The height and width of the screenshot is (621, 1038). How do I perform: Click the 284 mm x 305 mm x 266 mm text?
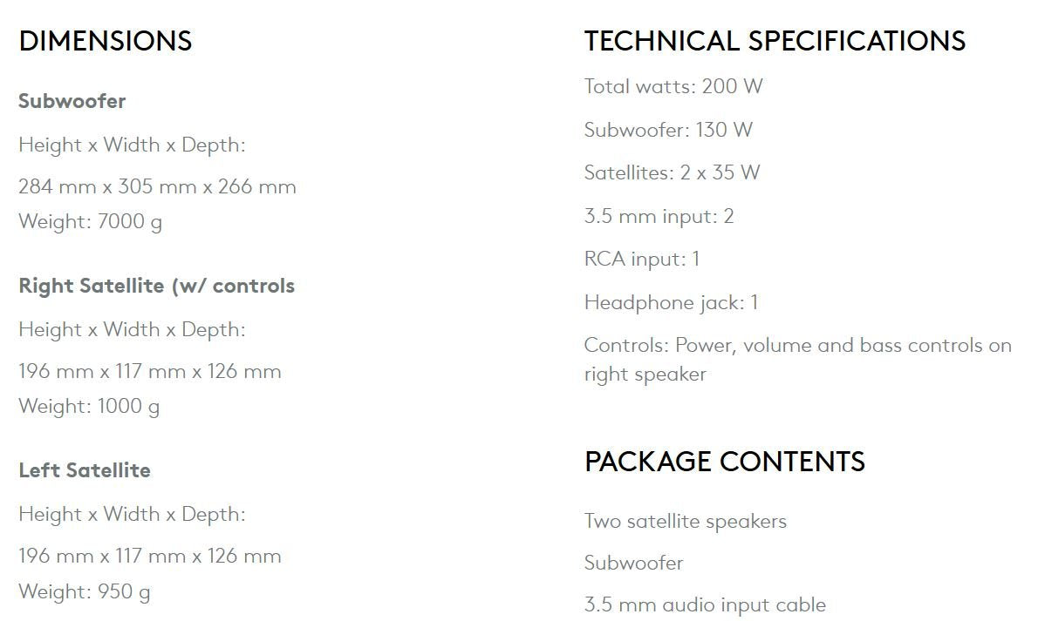click(158, 186)
